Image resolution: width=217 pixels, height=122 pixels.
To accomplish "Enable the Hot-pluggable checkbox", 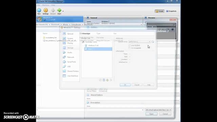I will point(130,48).
